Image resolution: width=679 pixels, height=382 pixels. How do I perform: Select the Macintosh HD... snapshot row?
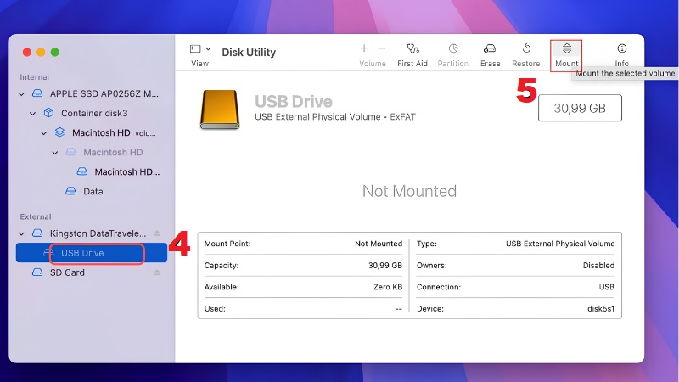92,171
